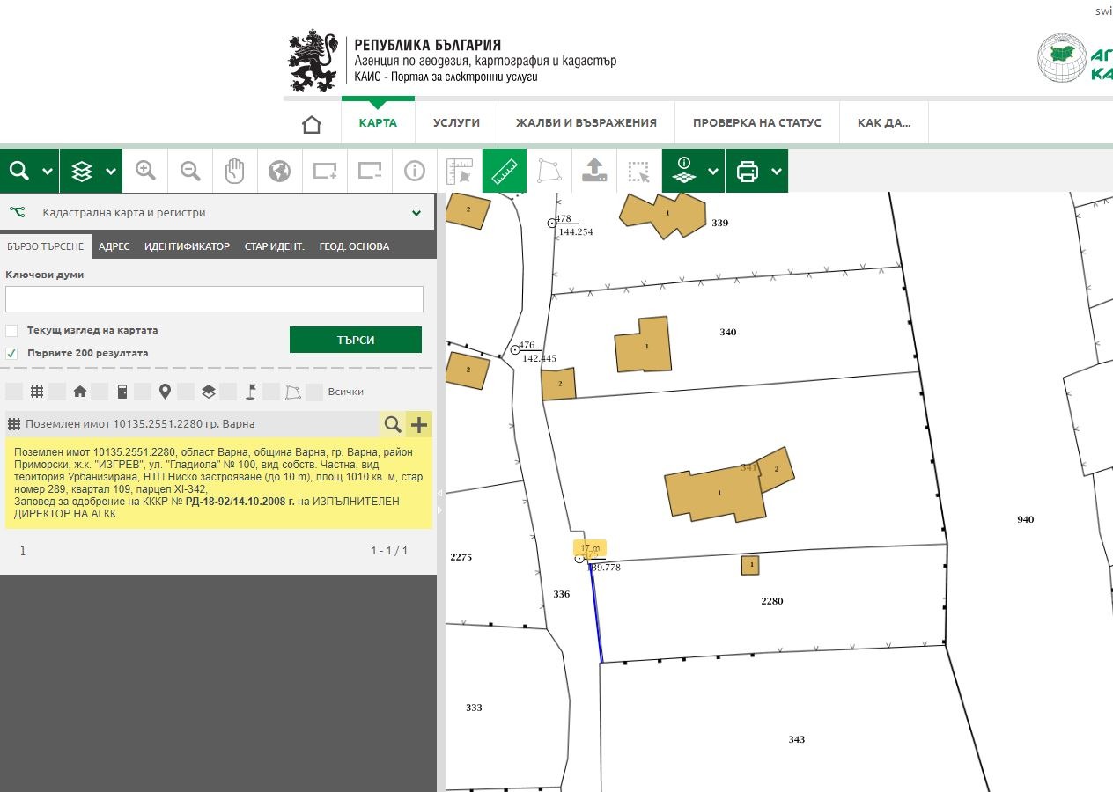Check the 'Текущ изглед на картата' checkbox
1113x792 pixels.
pyautogui.click(x=11, y=331)
